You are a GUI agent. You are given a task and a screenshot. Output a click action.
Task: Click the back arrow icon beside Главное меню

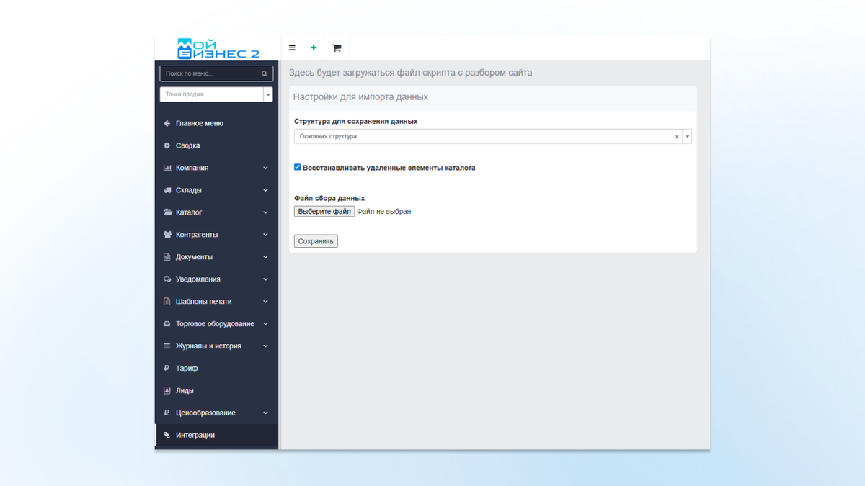[x=167, y=123]
